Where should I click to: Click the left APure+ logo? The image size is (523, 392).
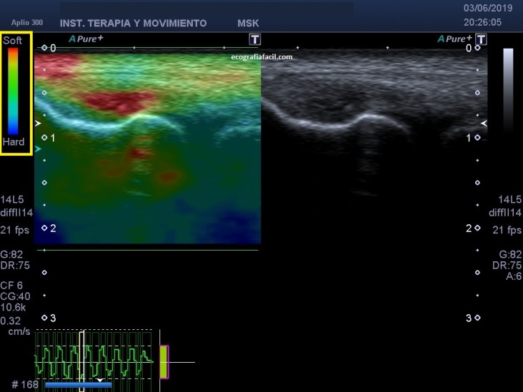(87, 39)
